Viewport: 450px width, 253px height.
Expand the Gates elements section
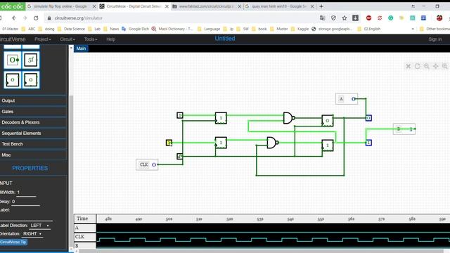coord(33,112)
